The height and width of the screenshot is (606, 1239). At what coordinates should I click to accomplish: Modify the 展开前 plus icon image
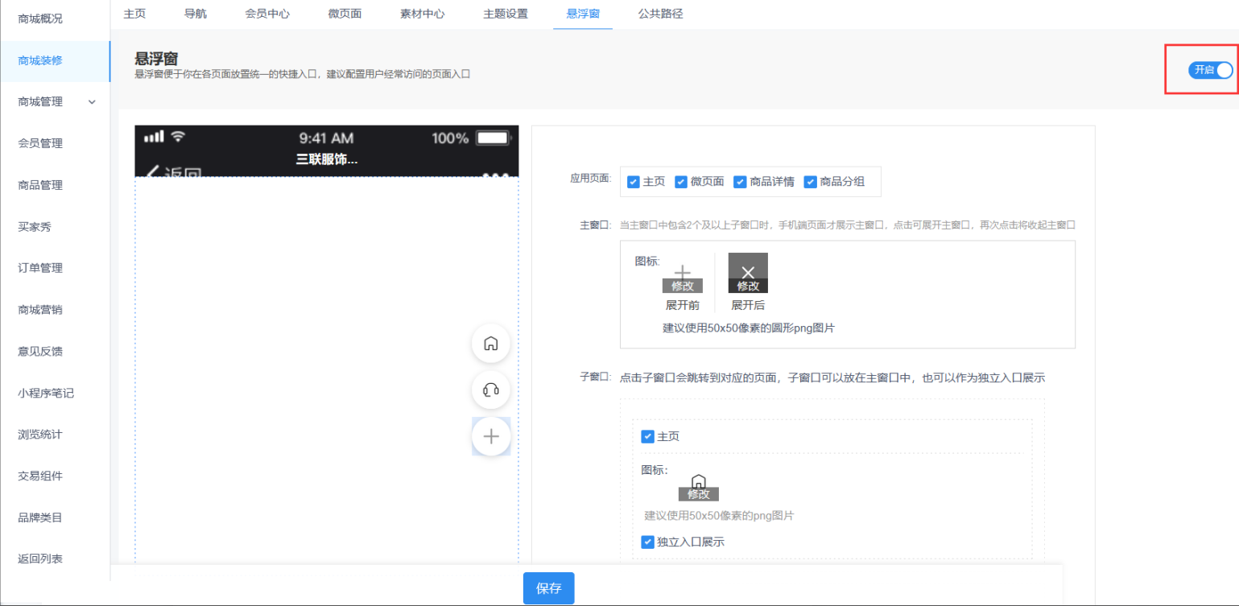(x=682, y=286)
